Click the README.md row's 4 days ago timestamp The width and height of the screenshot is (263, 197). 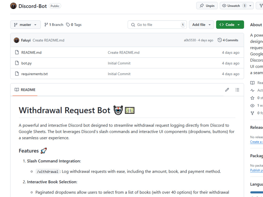(x=231, y=53)
